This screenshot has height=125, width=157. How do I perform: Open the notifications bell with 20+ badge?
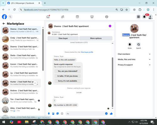[x=144, y=17]
